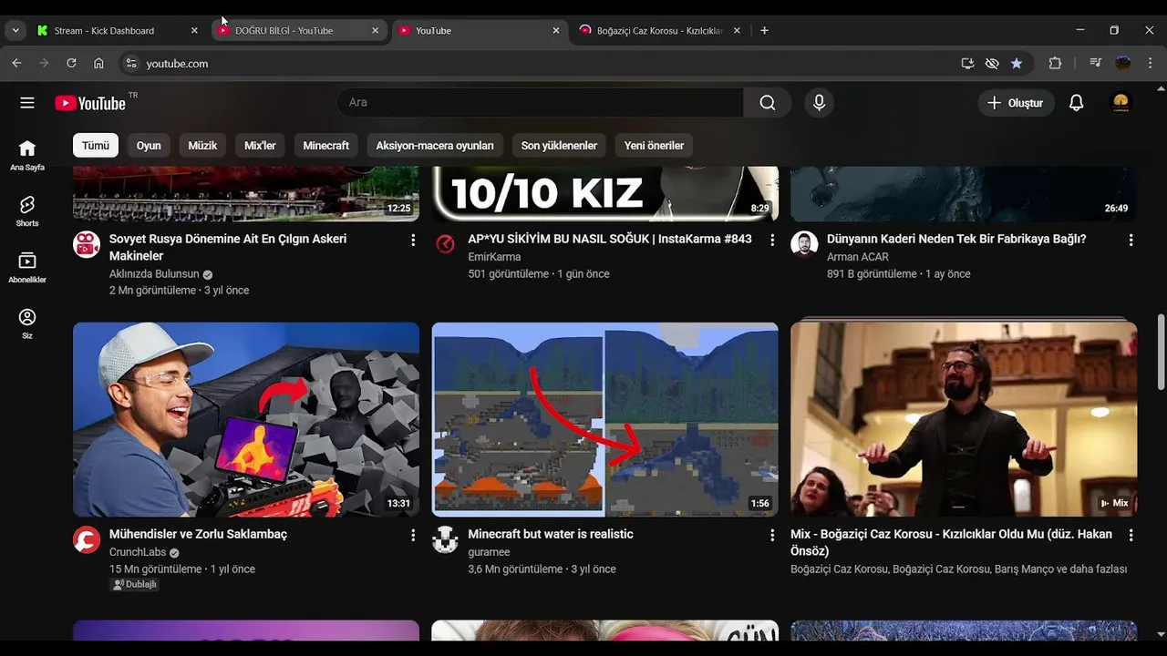
Task: Play the Minecraft realistic water thumbnail
Action: pos(605,419)
